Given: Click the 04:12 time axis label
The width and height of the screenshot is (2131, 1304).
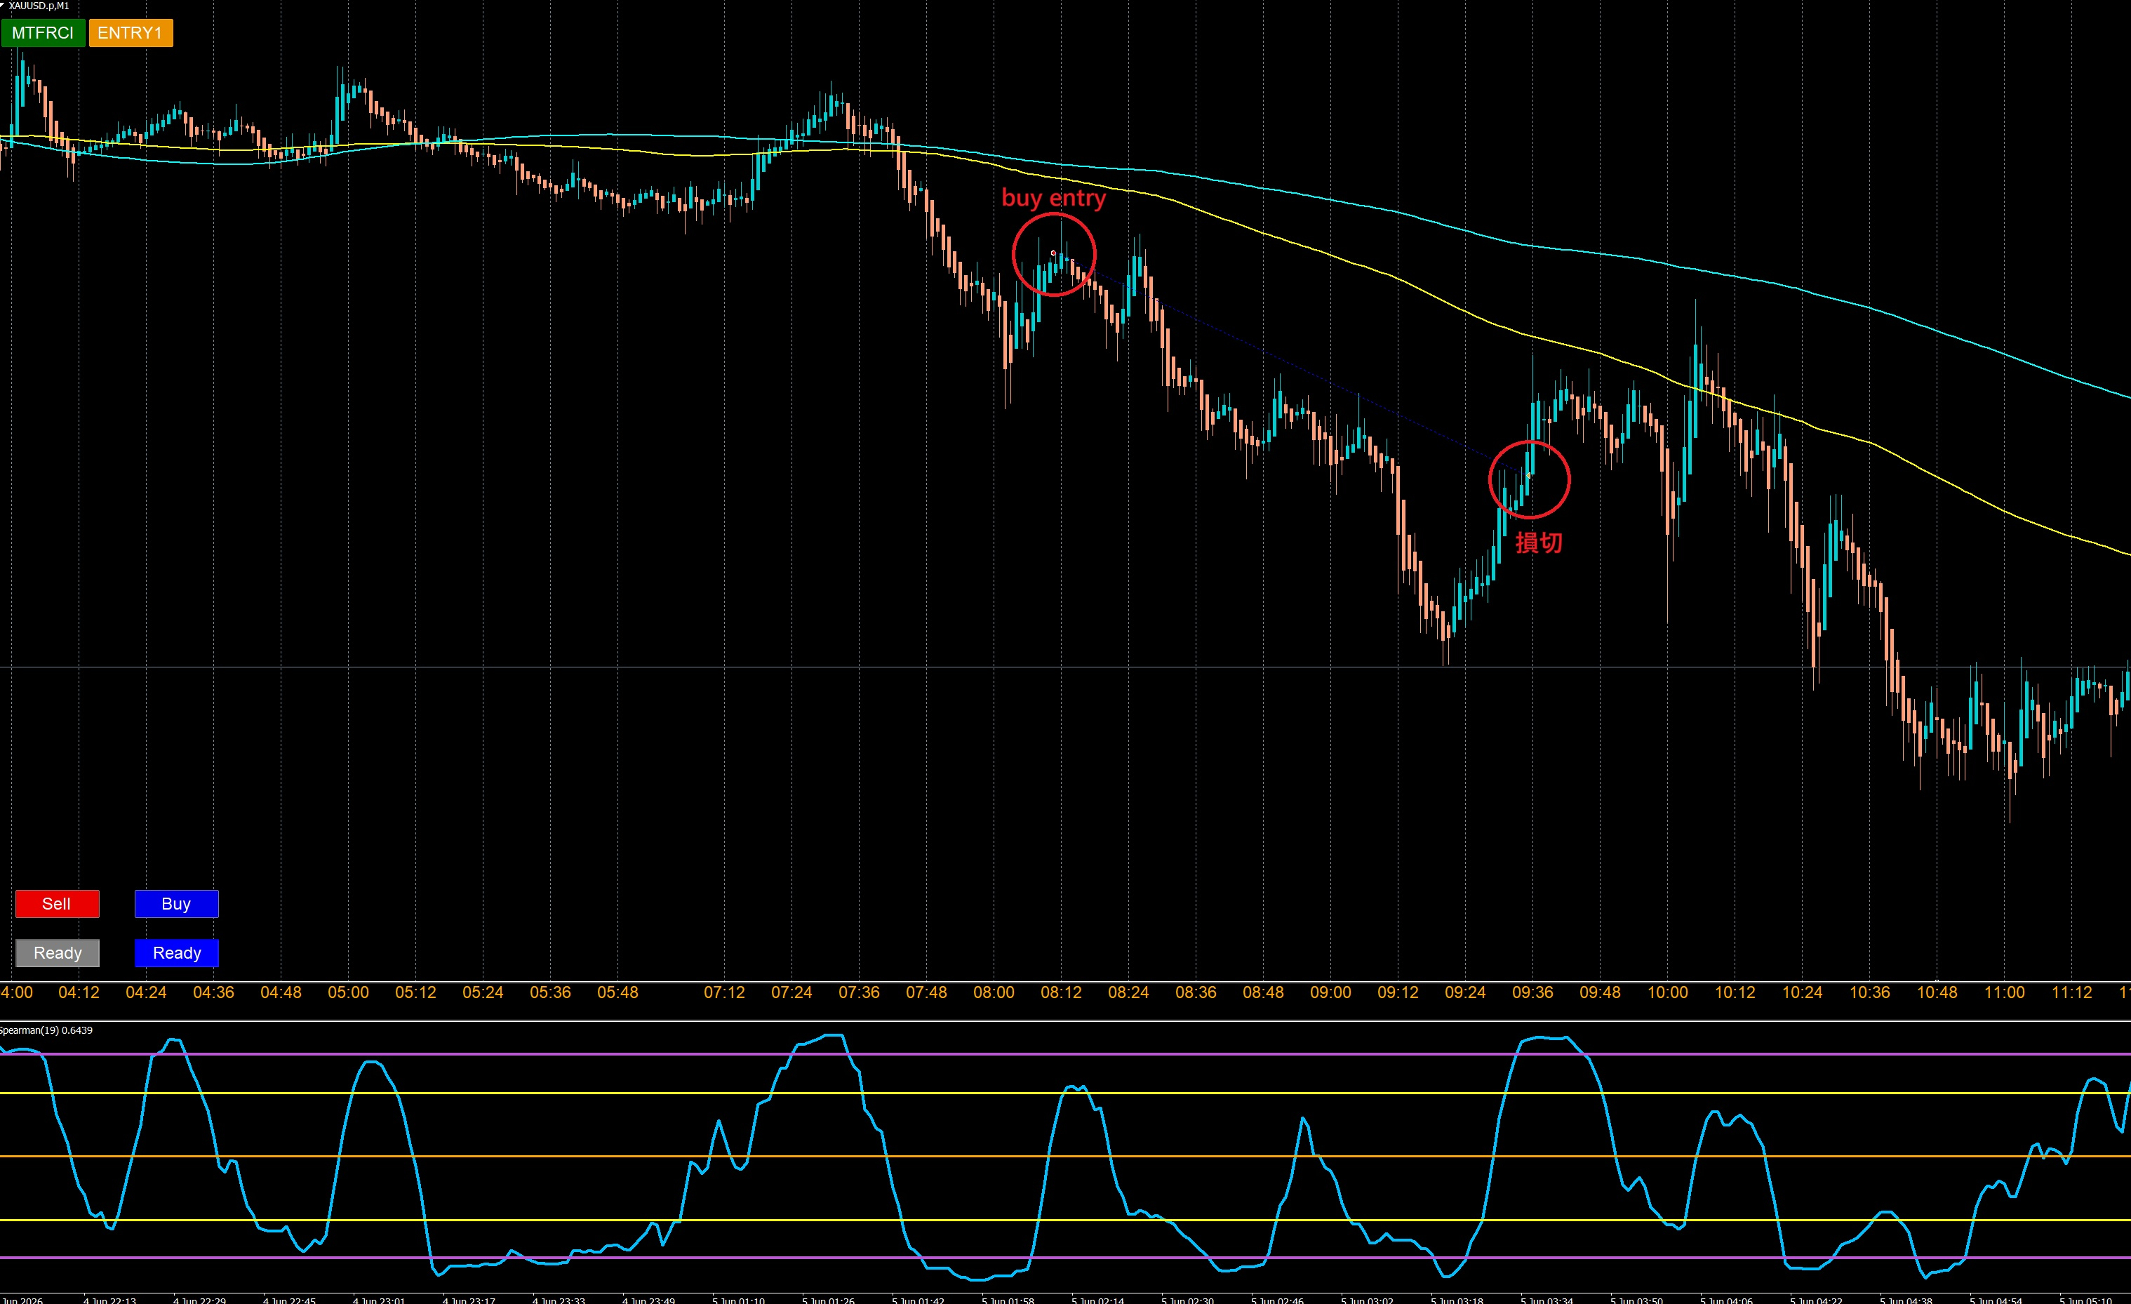Looking at the screenshot, I should pyautogui.click(x=79, y=992).
